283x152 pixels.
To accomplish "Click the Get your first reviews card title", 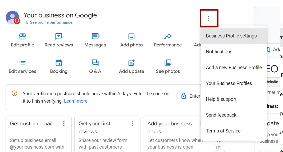I will click(x=95, y=127).
